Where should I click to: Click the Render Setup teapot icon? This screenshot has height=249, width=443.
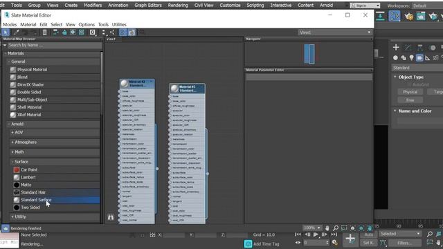point(408,17)
